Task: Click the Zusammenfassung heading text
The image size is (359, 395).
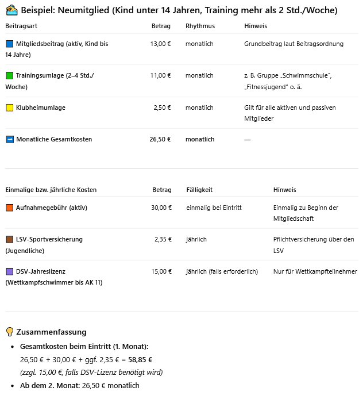Action: pos(51,332)
